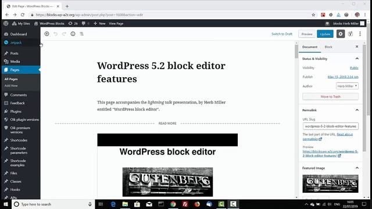Click the WordPress logo in admin bar
372x209 pixels.
pos(6,23)
